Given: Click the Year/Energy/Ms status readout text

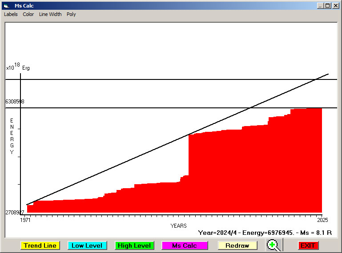Looking at the screenshot, I should point(265,233).
